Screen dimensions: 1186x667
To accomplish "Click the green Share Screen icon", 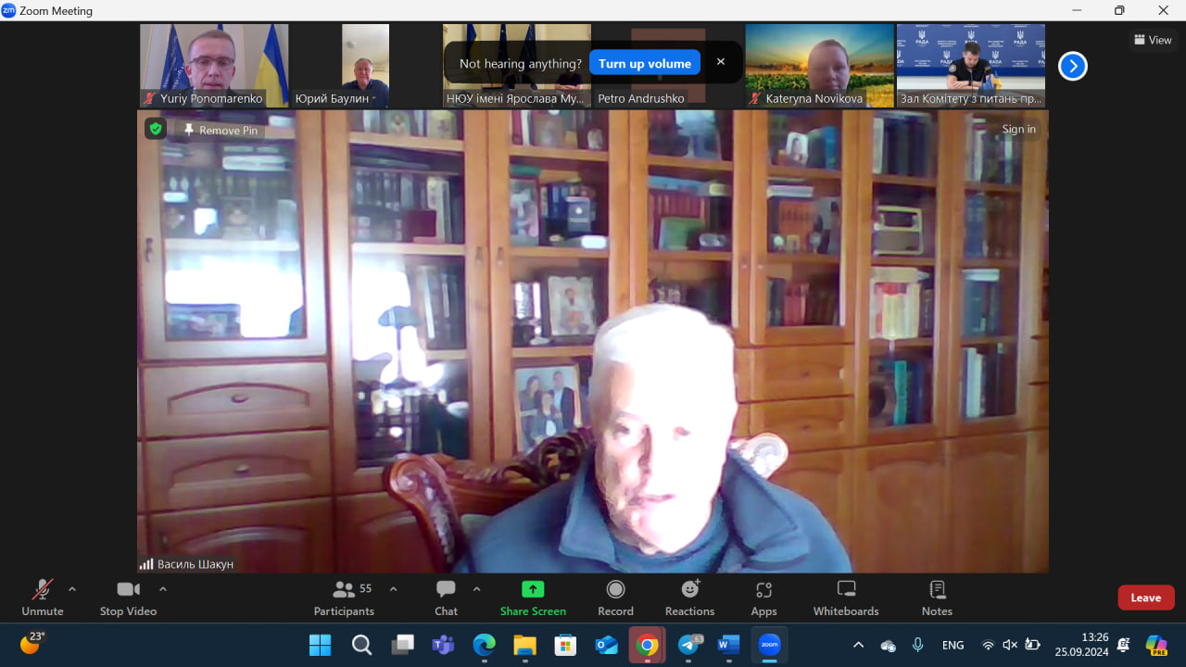I will coord(533,589).
